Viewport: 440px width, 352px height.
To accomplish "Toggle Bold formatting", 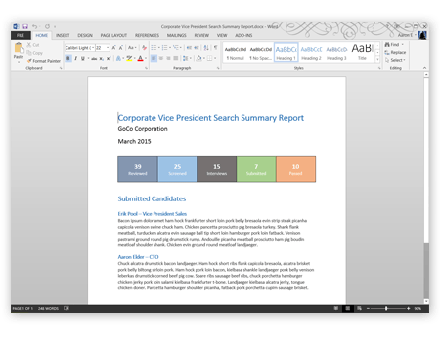I will (x=68, y=58).
